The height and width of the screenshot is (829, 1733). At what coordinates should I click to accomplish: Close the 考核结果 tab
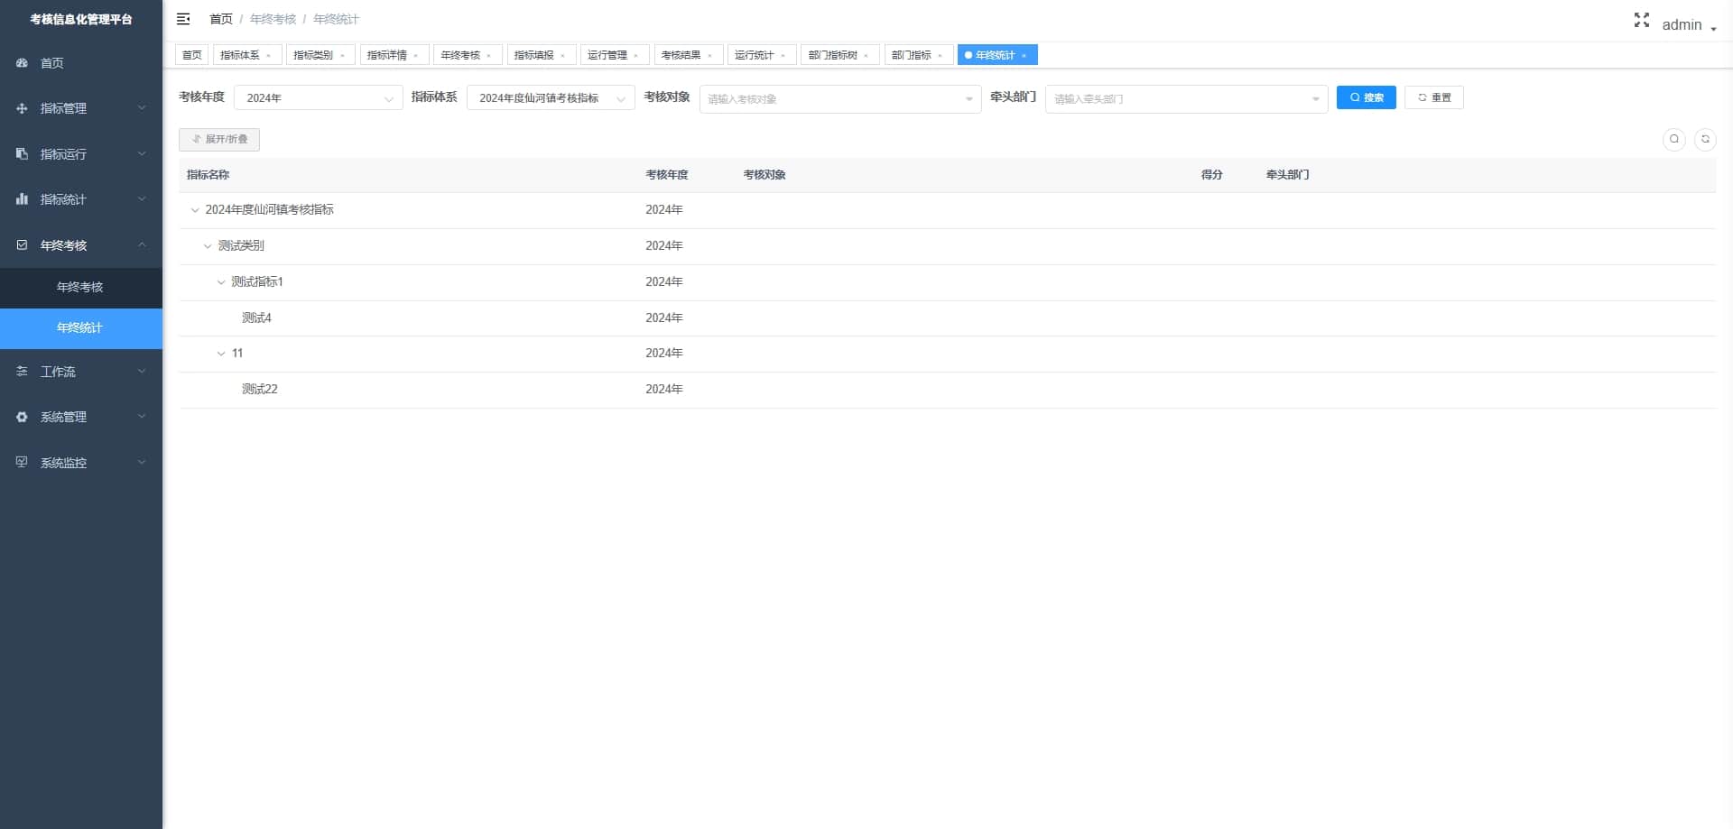pyautogui.click(x=710, y=56)
